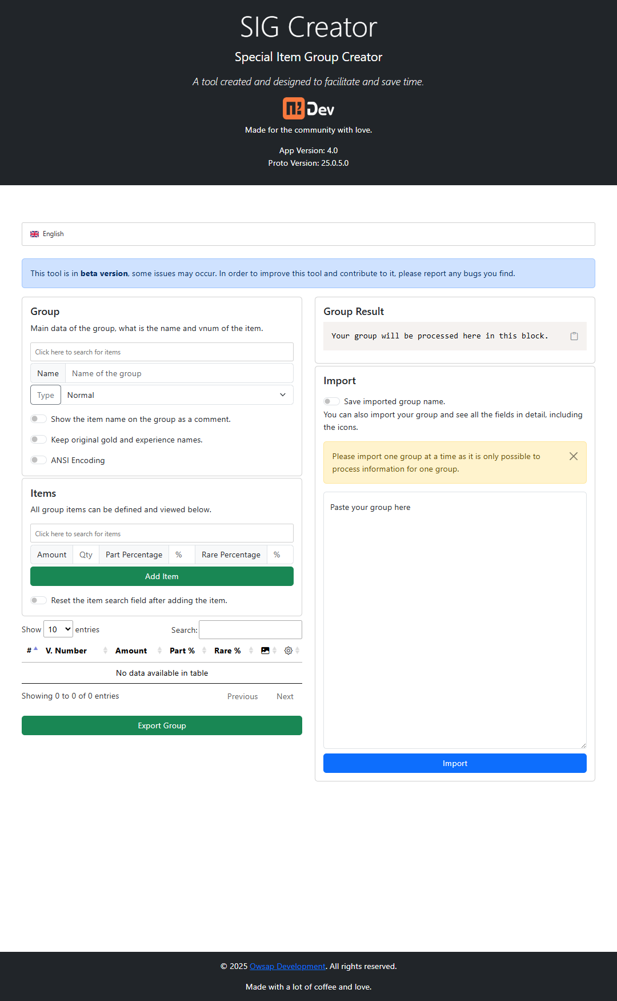Click the image icon in the items table header
This screenshot has height=1001, width=617.
[265, 650]
